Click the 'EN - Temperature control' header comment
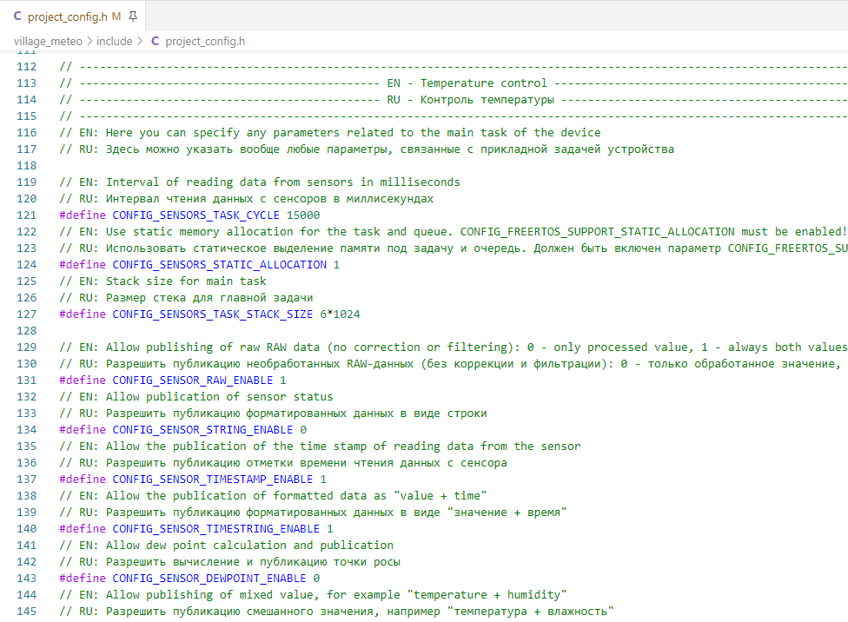This screenshot has height=622, width=848. coord(467,83)
